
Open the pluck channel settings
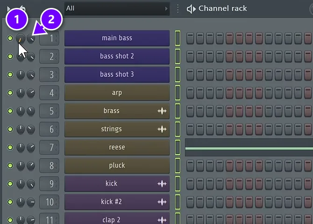[117, 165]
